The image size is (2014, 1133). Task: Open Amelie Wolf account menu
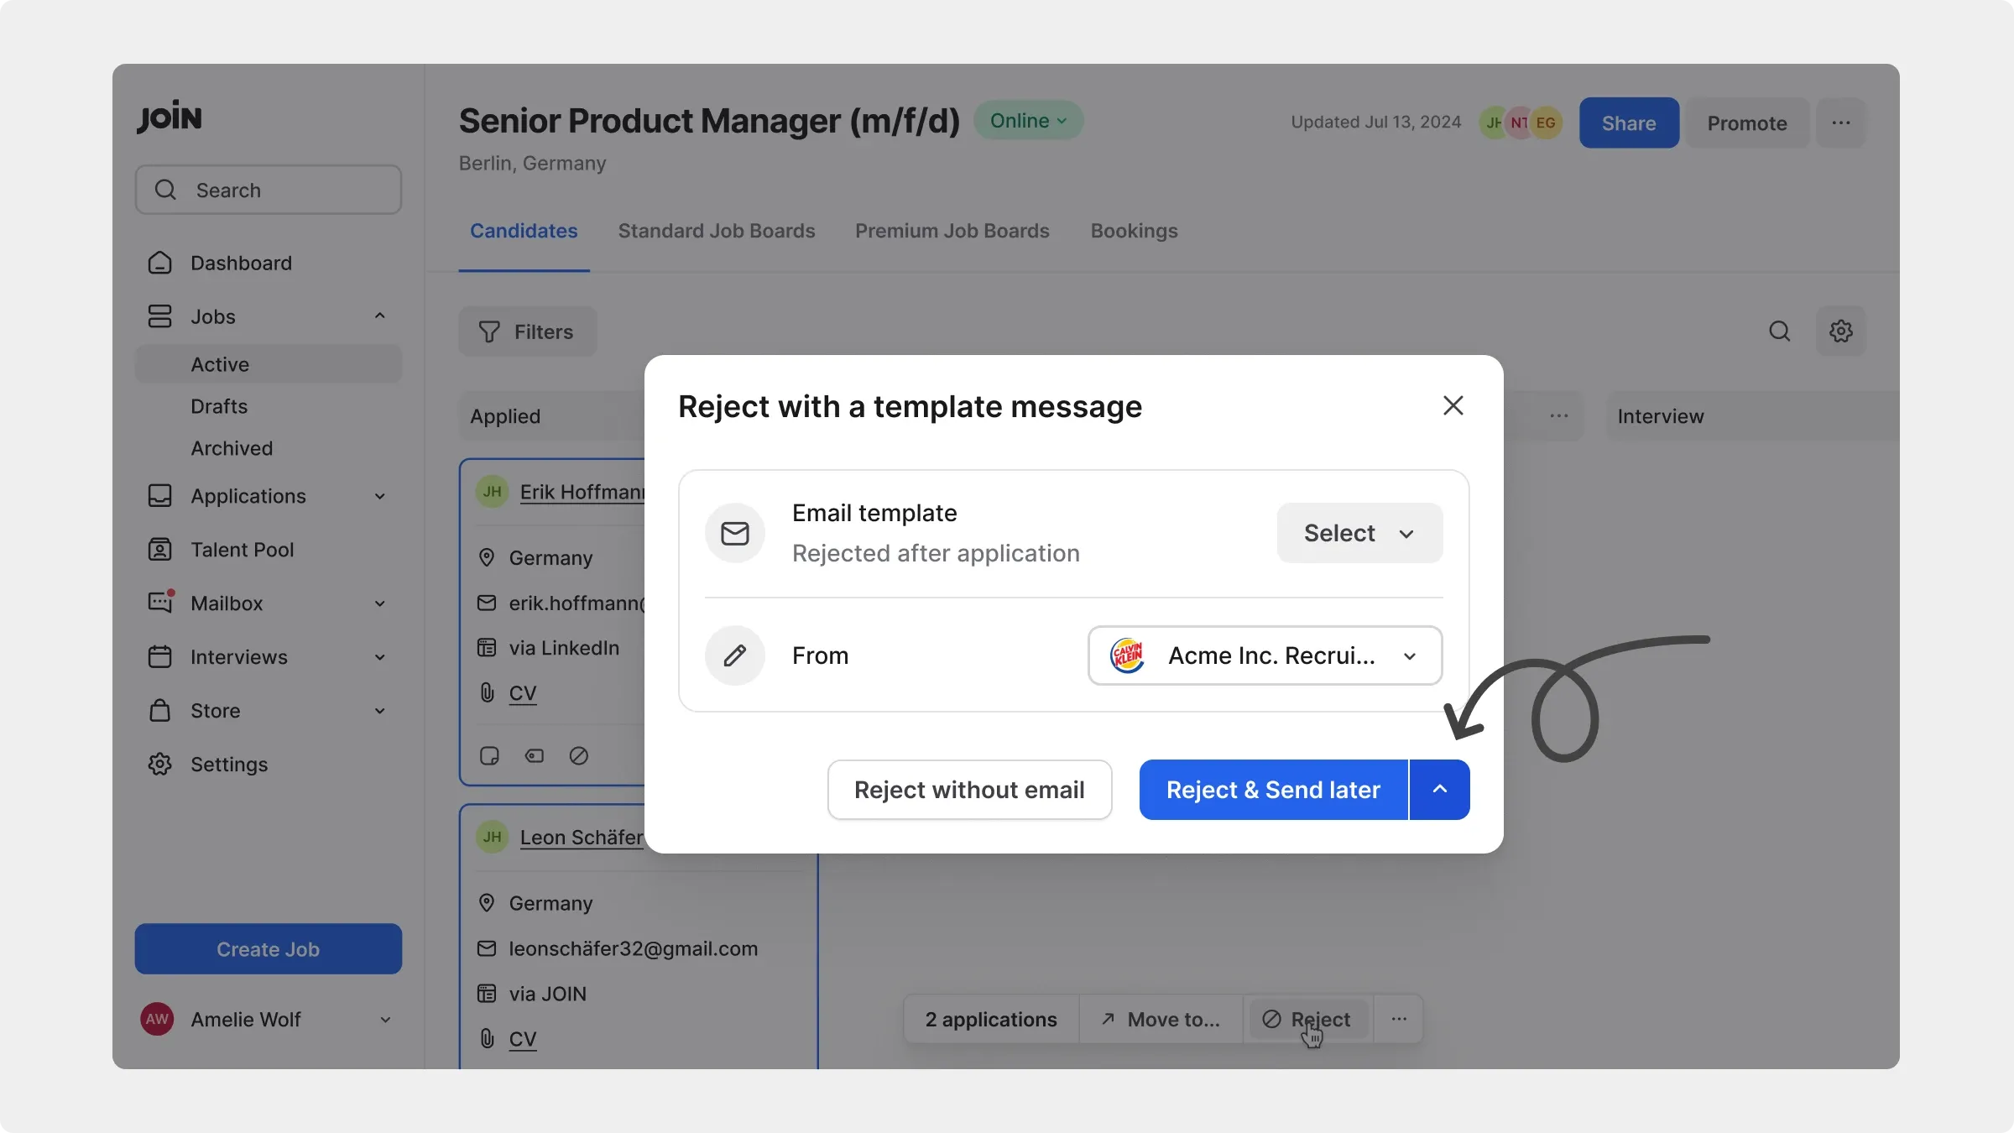pyautogui.click(x=269, y=1020)
